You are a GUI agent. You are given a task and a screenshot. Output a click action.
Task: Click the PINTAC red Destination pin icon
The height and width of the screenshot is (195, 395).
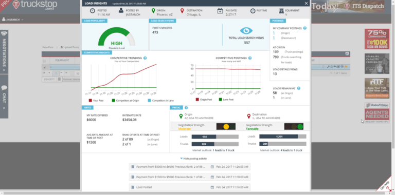[248, 116]
